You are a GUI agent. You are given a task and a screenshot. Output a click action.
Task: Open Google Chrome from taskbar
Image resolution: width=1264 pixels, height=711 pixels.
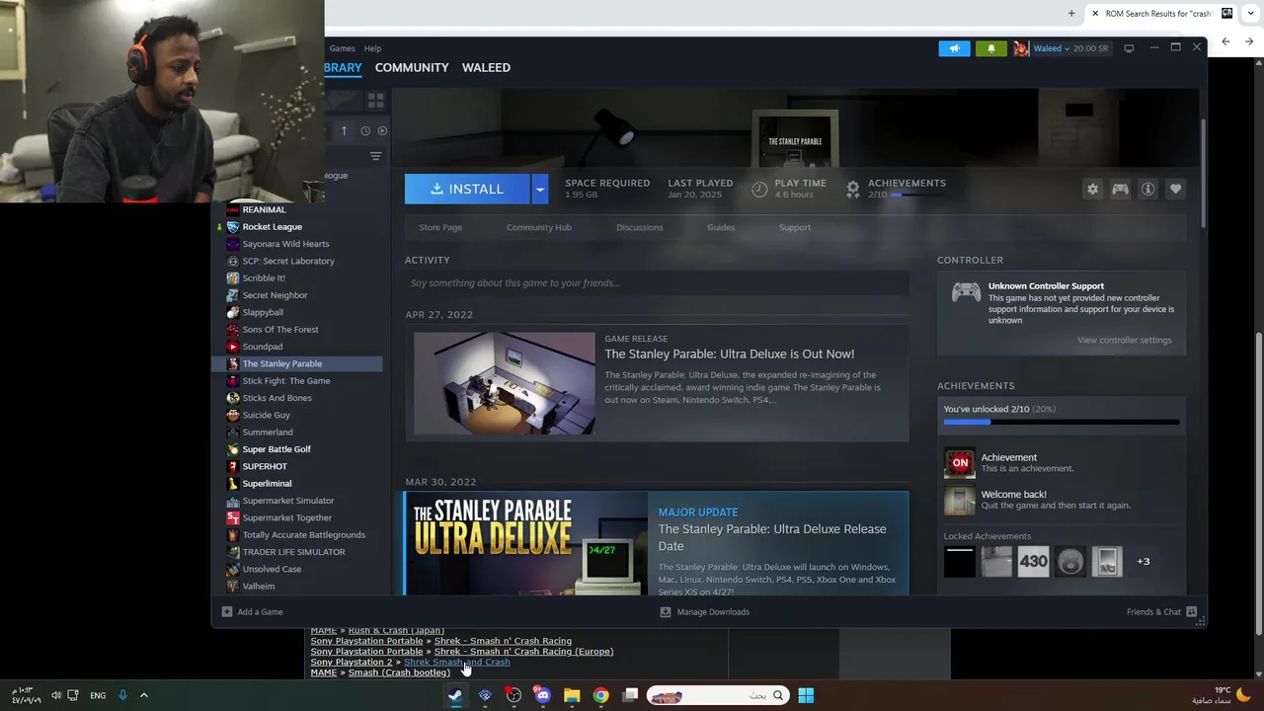point(600,695)
